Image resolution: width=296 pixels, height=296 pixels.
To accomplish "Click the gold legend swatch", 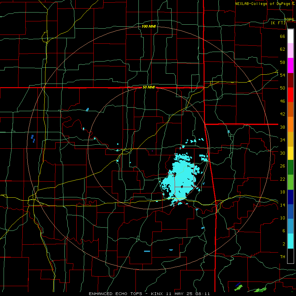I will [x=290, y=139].
